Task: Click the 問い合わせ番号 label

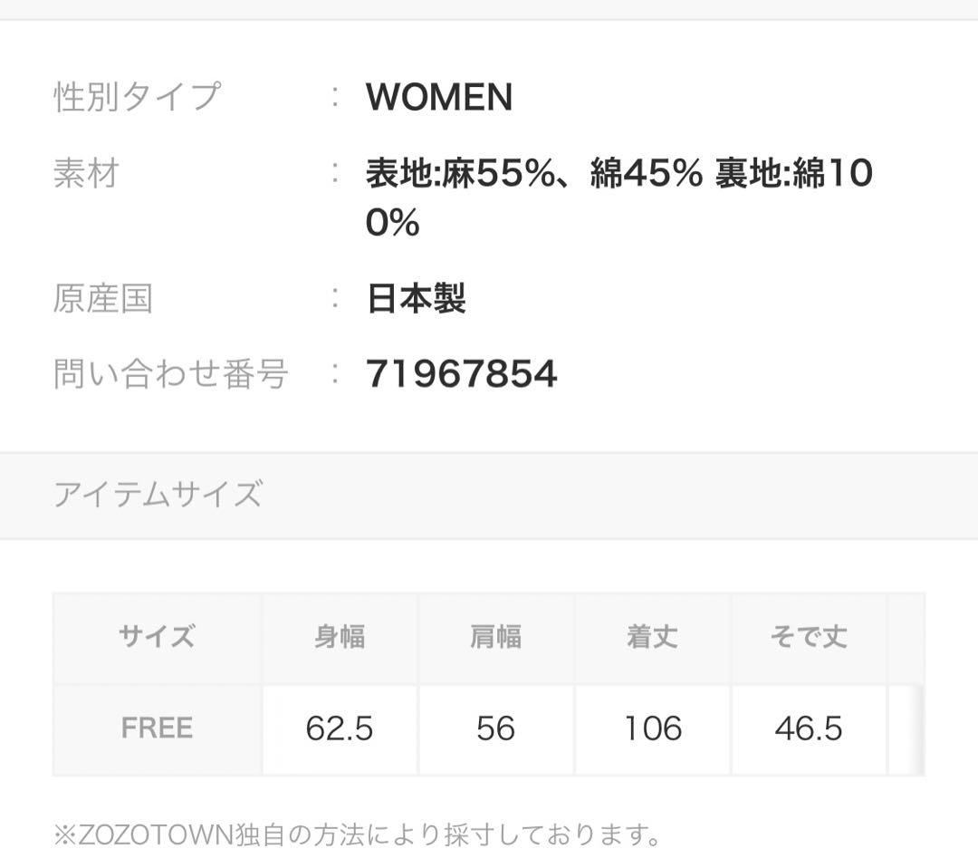Action: [x=170, y=373]
